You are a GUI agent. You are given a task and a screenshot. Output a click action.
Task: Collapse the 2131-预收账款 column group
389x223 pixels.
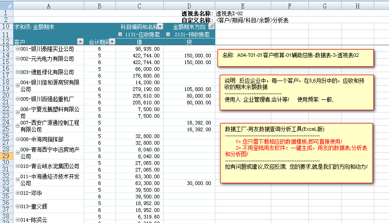pos(168,34)
